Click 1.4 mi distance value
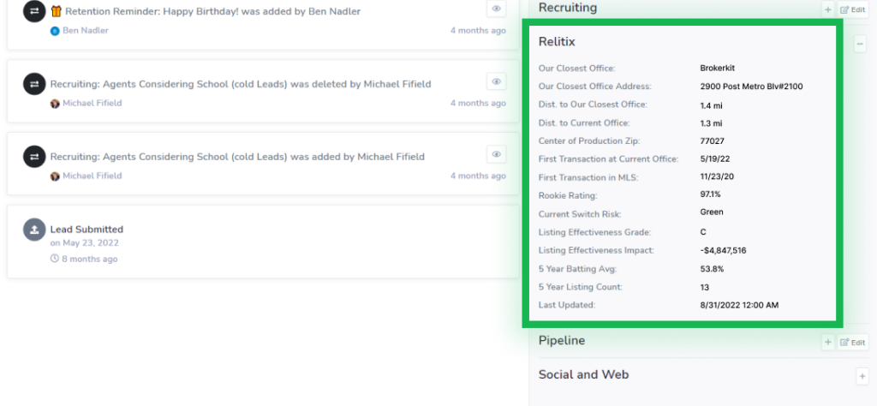Viewport: 877px width, 406px height. point(711,104)
